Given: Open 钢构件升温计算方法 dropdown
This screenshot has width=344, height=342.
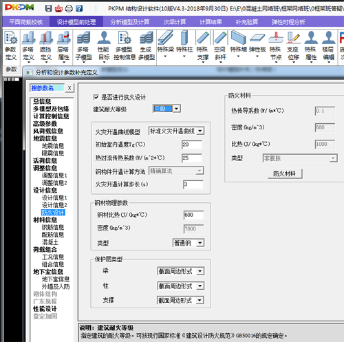Looking at the screenshot, I should pos(200,171).
